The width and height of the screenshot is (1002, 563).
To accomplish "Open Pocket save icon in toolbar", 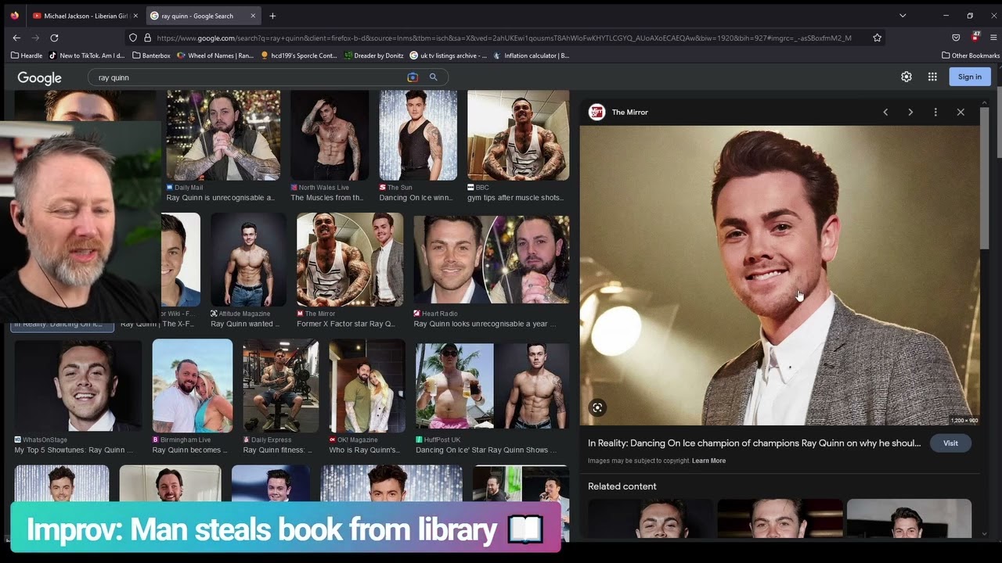I will pos(956,38).
